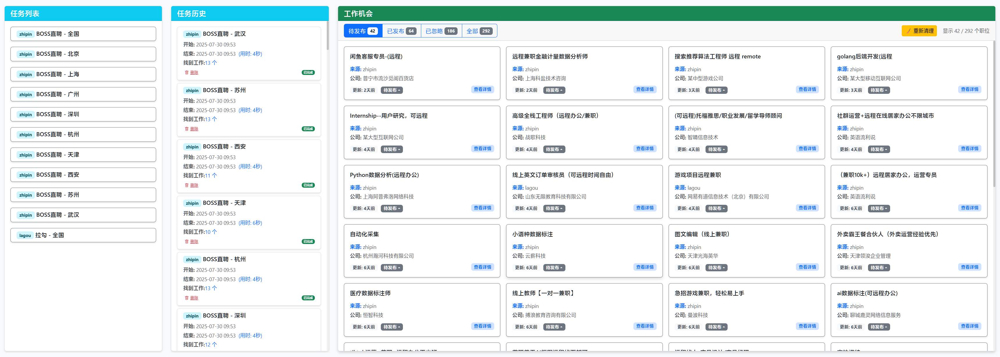Click 任务列表 panel header

[x=83, y=14]
